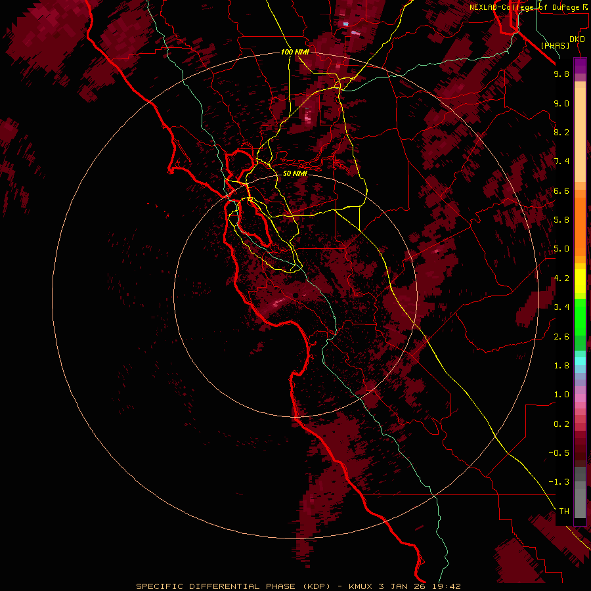The image size is (591, 591).
Task: Click the -1.3 value on the color scale
Action: coord(559,482)
